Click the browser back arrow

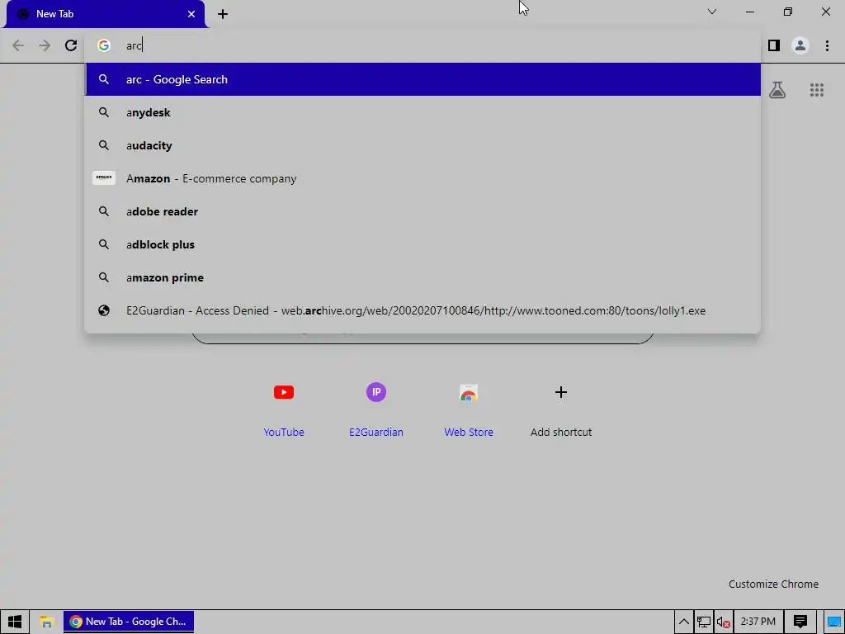[x=18, y=45]
